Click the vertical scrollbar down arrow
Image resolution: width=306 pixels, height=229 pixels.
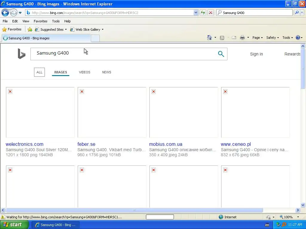303,205
